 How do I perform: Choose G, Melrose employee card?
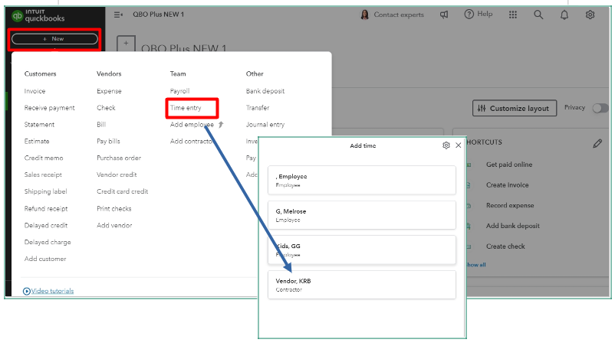(362, 215)
